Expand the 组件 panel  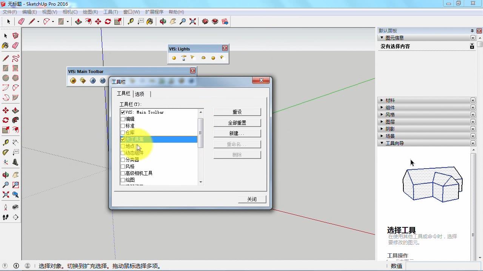382,107
